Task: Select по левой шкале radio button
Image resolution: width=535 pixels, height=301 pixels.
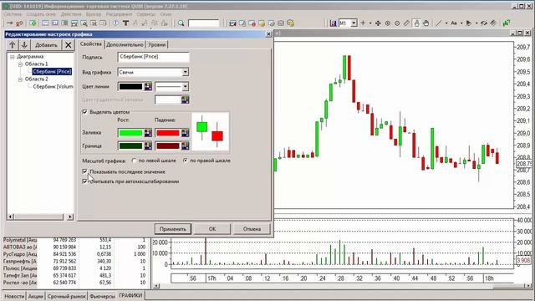Action: 134,160
